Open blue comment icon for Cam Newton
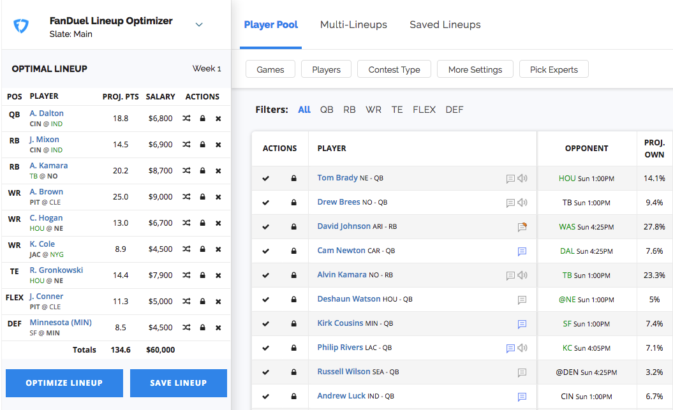Screen dimensions: 673x410 [522, 251]
